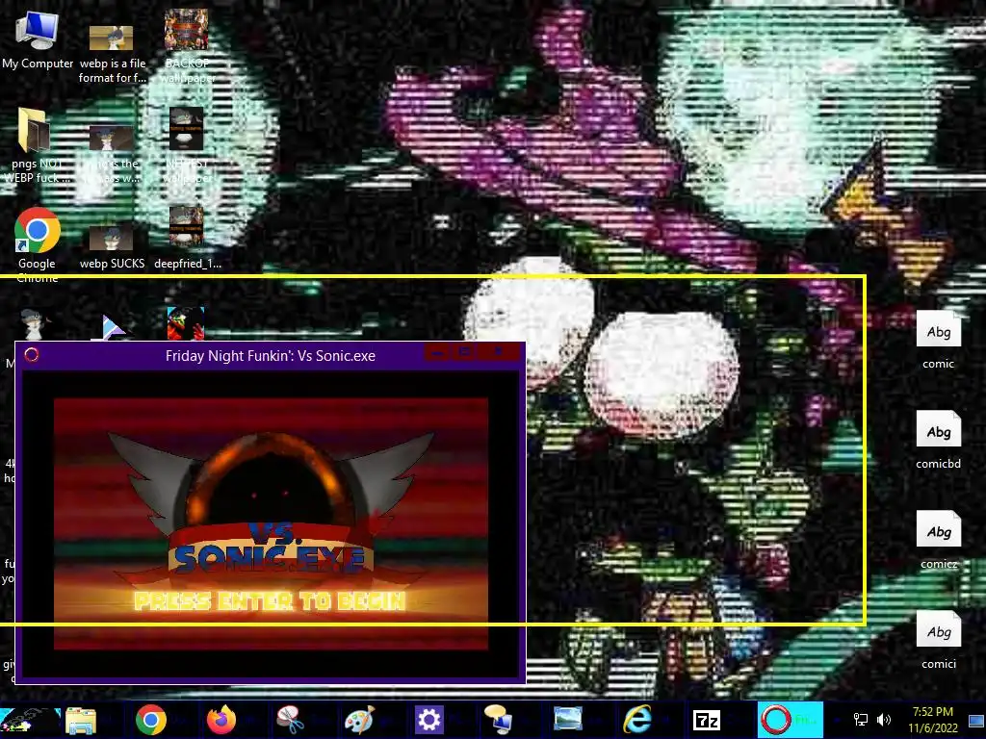This screenshot has width=986, height=739.
Task: Open the volume speaker tray icon
Action: click(884, 720)
